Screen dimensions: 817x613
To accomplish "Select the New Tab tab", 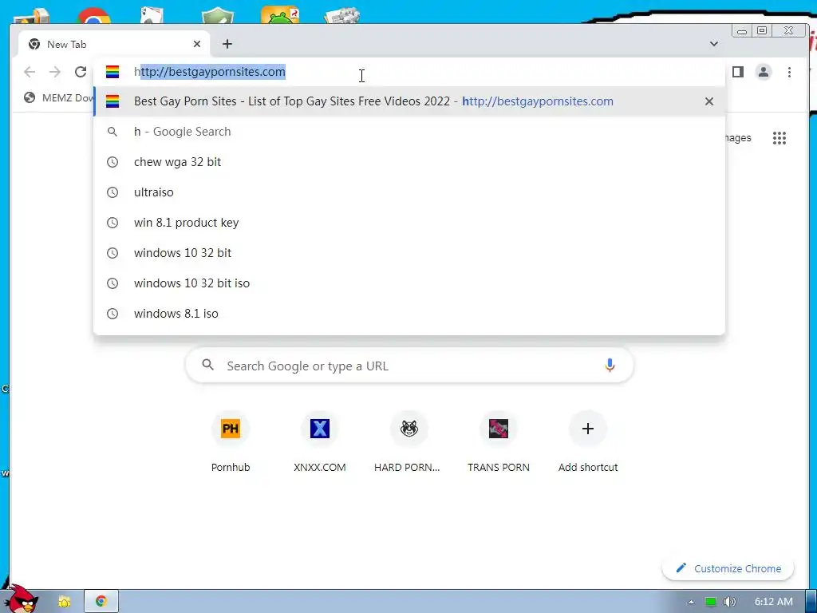I will pos(113,45).
